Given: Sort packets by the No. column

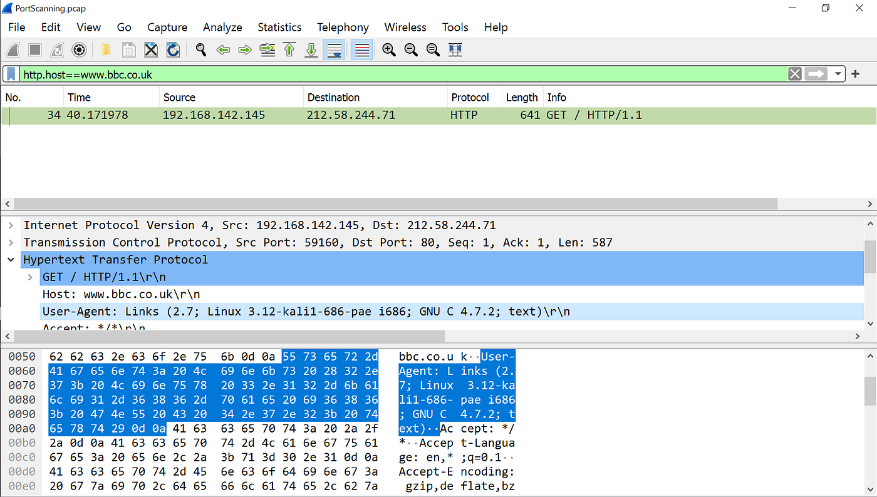Looking at the screenshot, I should click(x=32, y=98).
